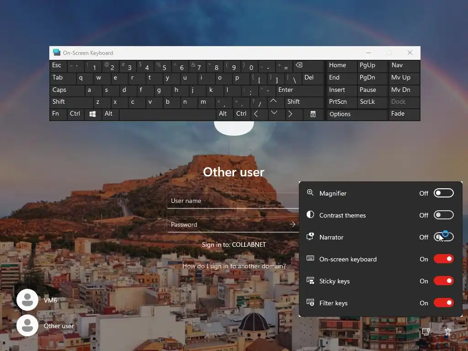Turn on the Narrator toggle
This screenshot has height=351, width=468.
pyautogui.click(x=443, y=237)
